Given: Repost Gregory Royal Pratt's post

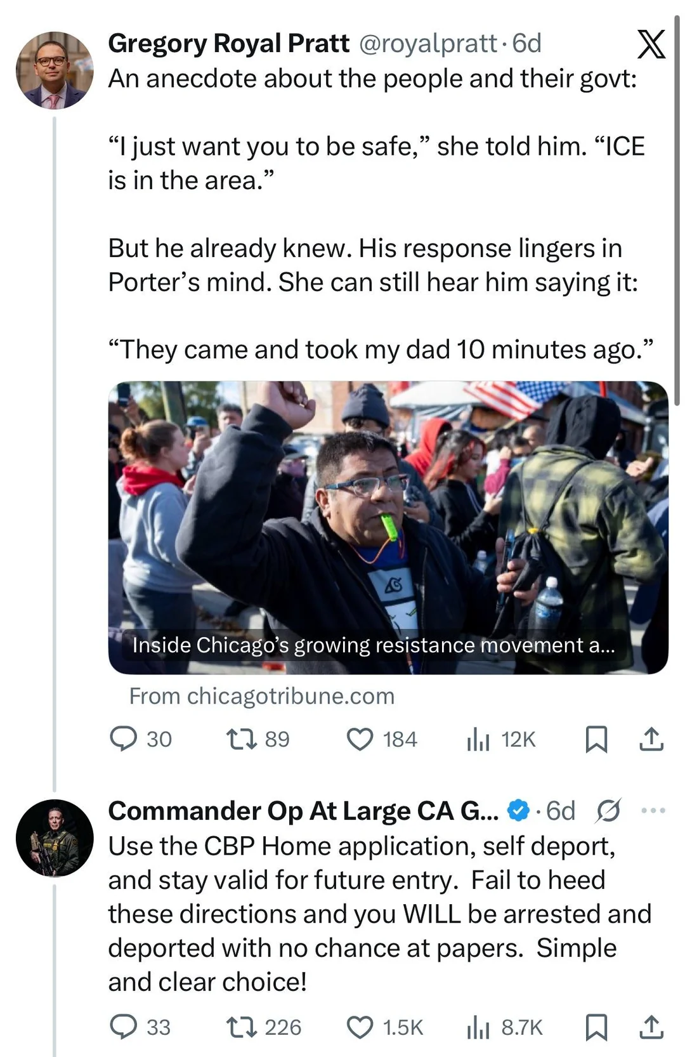Looking at the screenshot, I should coord(241,739).
